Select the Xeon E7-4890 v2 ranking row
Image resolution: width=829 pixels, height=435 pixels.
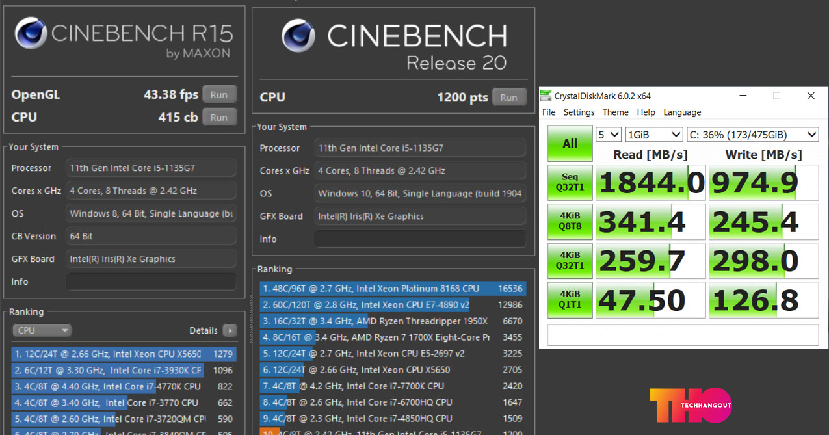[393, 305]
